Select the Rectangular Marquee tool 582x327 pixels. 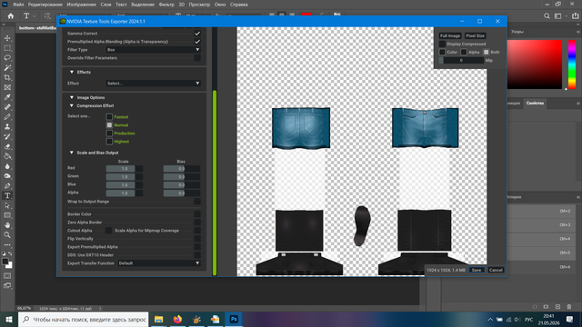click(7, 48)
